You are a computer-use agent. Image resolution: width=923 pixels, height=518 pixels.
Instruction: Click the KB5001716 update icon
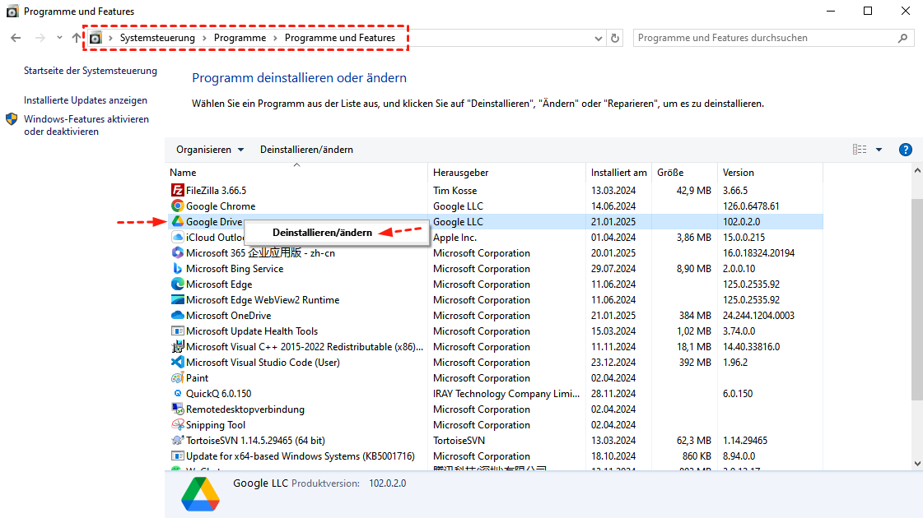(x=177, y=456)
